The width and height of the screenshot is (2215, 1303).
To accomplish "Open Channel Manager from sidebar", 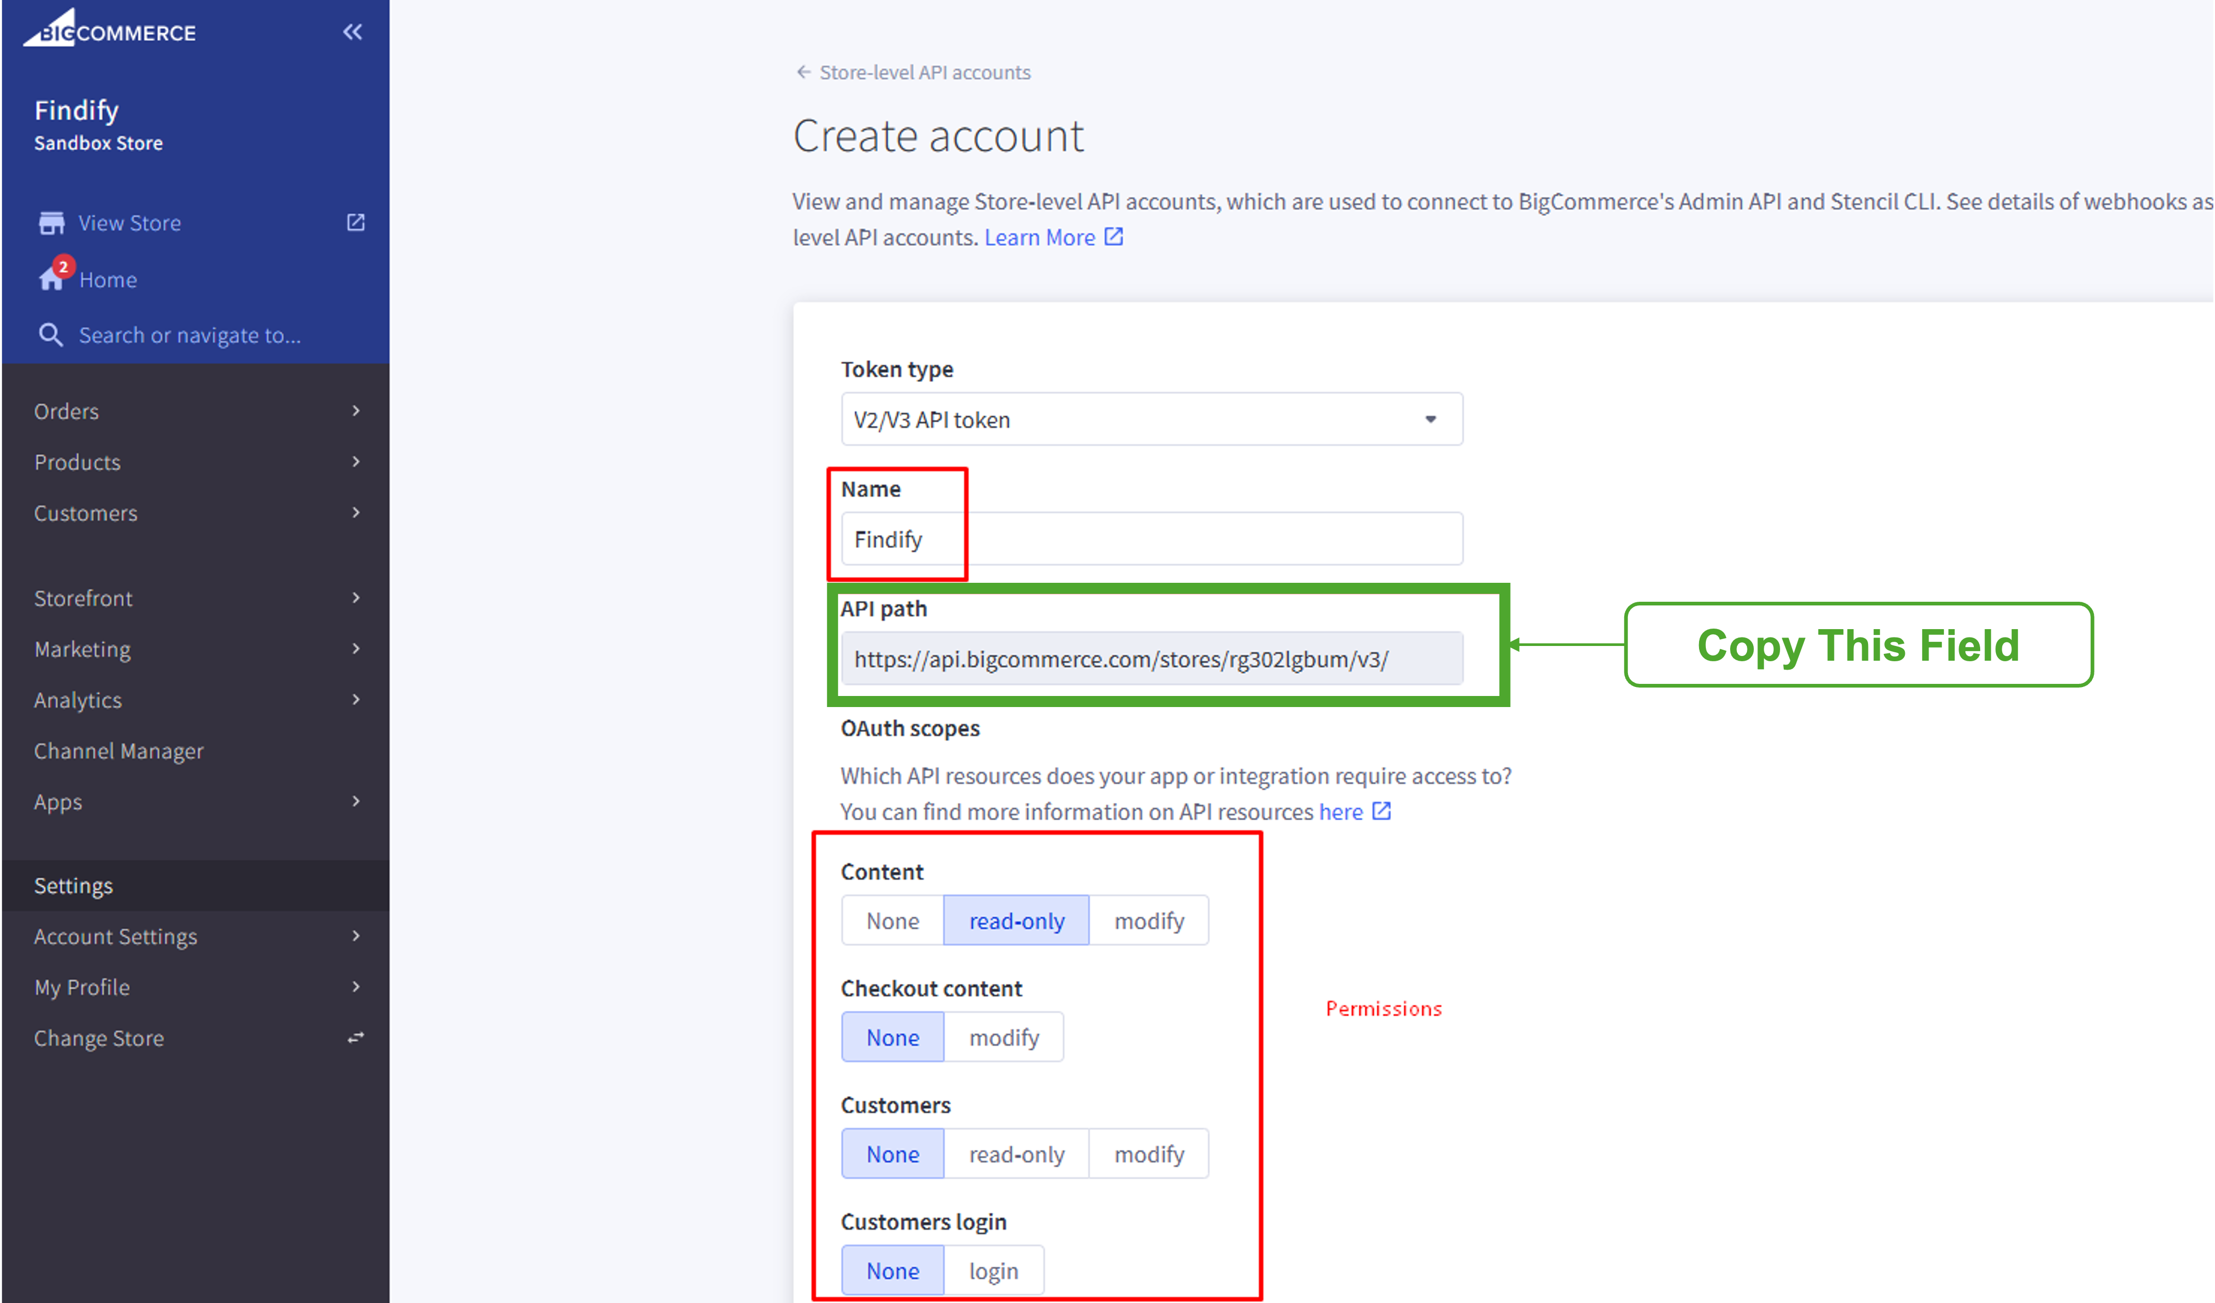I will tap(118, 751).
